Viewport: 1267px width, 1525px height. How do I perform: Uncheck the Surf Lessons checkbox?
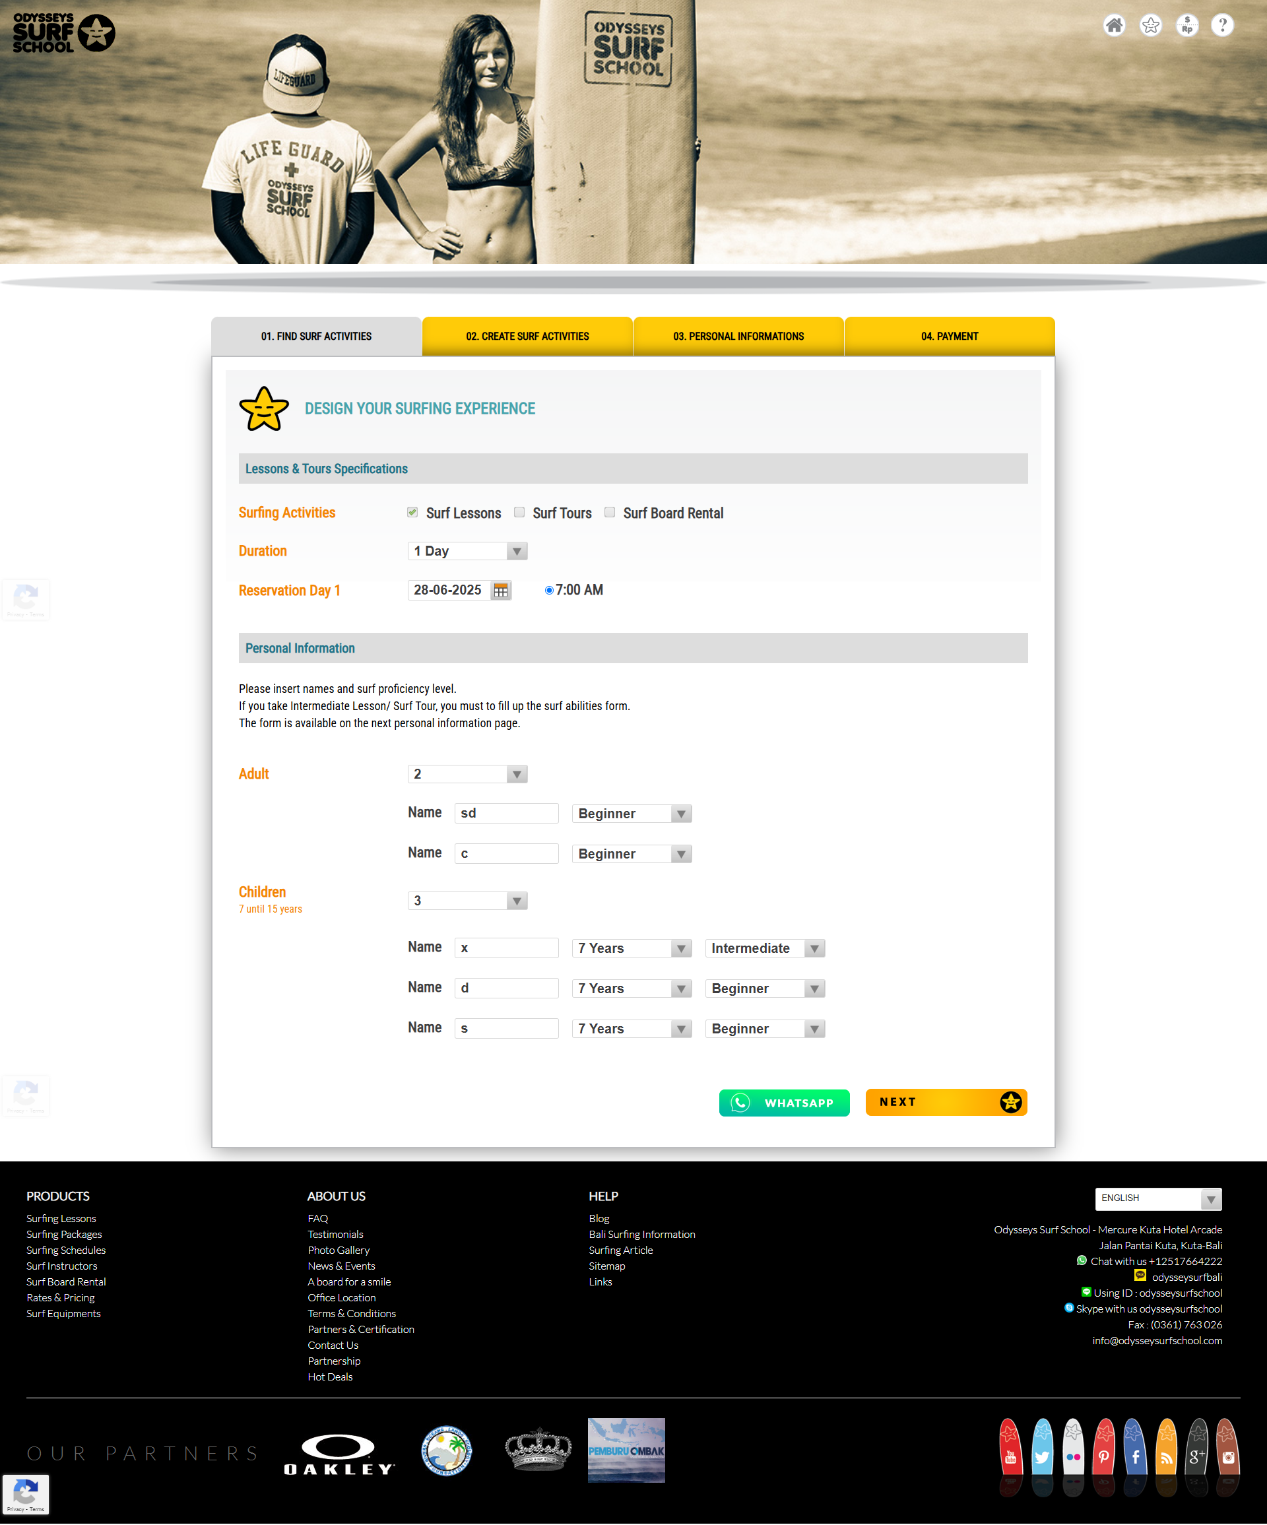click(x=412, y=513)
